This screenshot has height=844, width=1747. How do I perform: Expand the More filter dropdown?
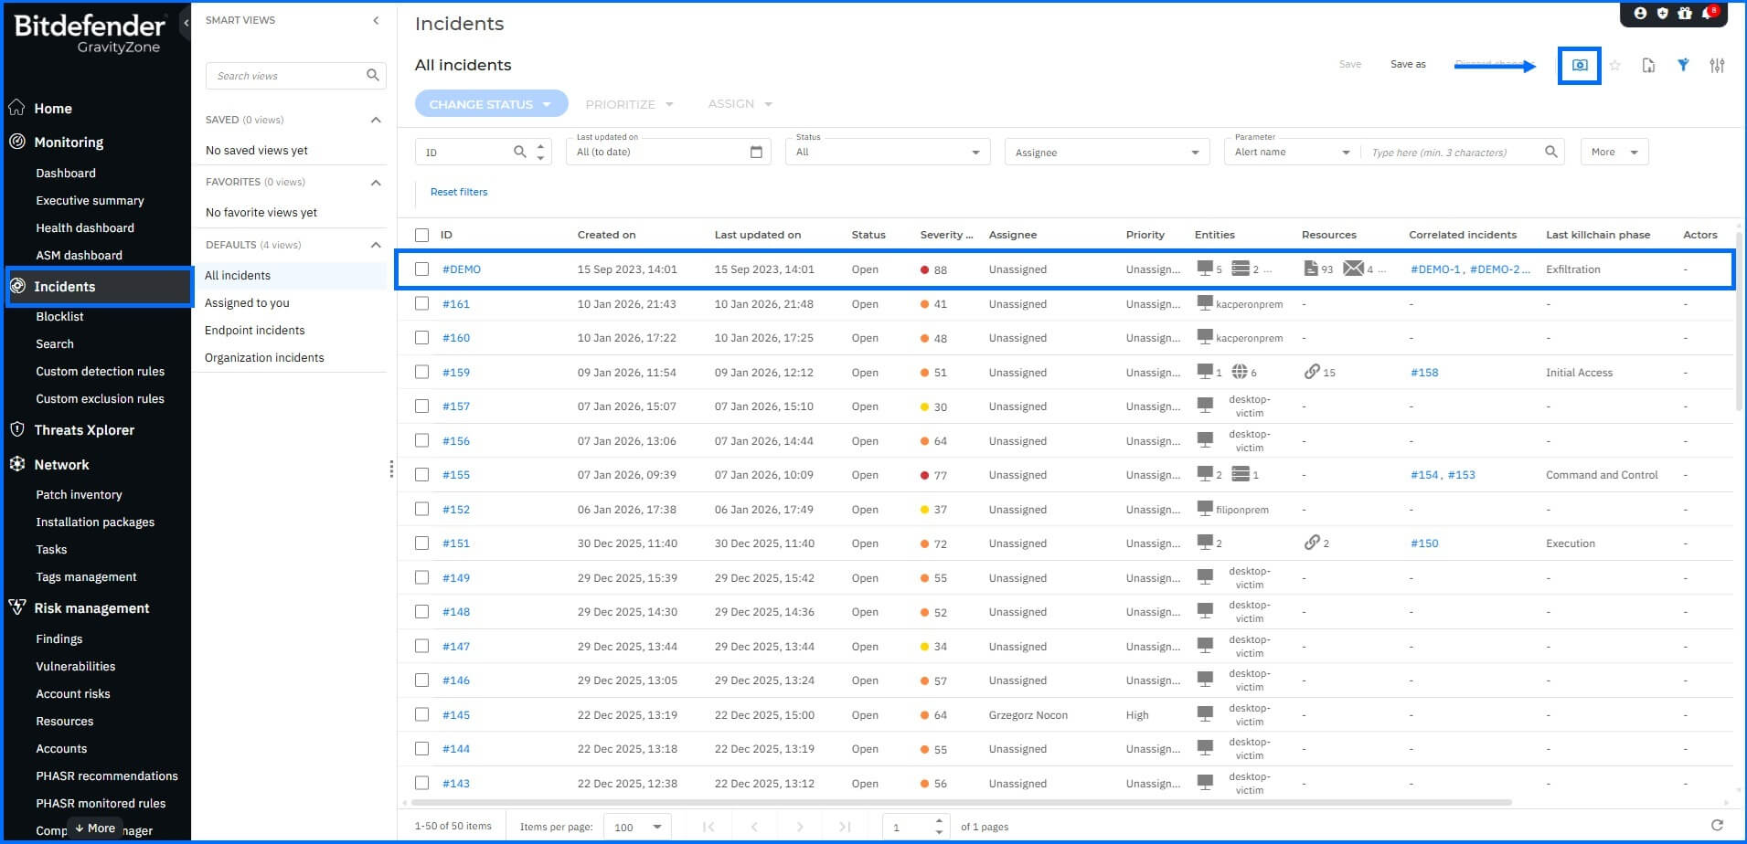pos(1614,151)
